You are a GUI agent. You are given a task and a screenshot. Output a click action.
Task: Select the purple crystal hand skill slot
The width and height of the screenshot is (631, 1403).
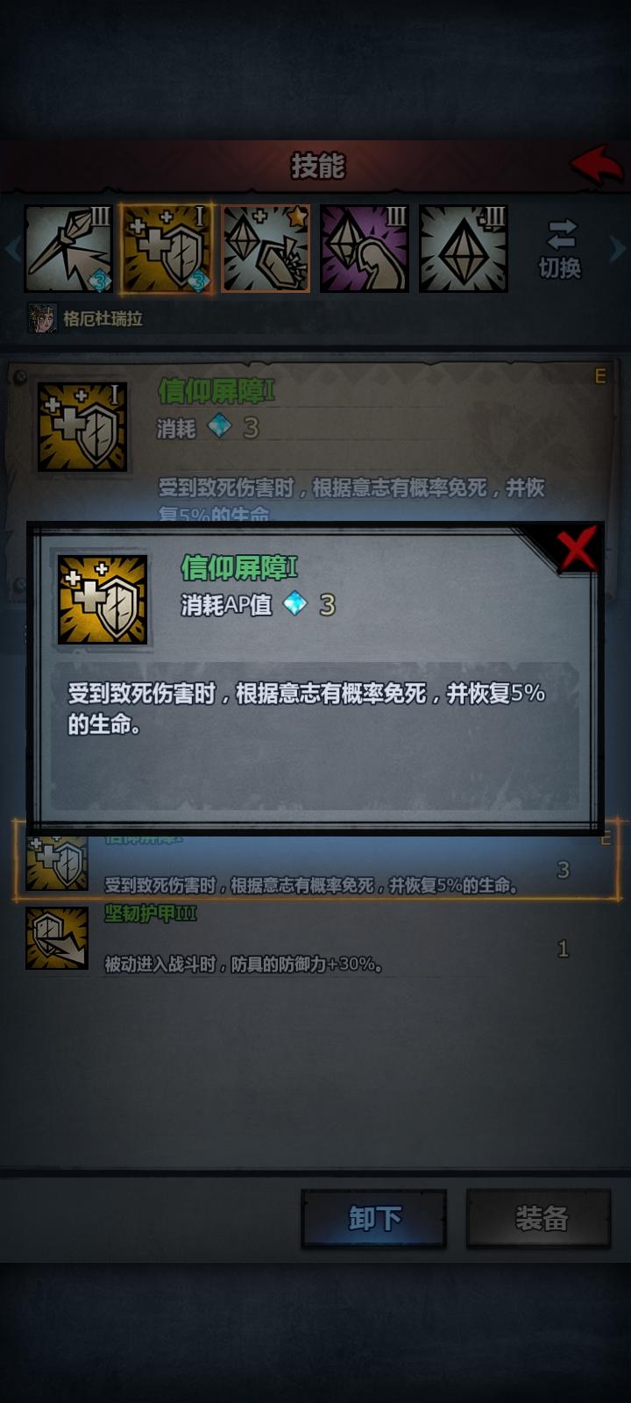point(365,249)
